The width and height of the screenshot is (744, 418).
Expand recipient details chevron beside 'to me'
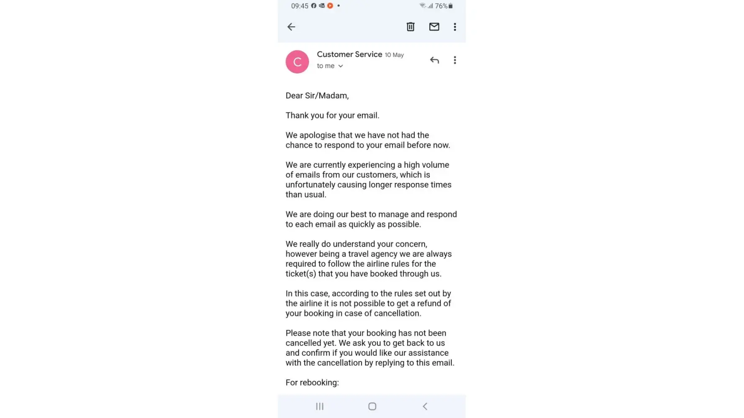click(341, 66)
